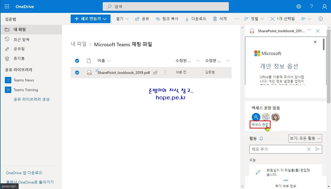
Task: Toggle the select-all checkbox in header
Action: coord(77,61)
